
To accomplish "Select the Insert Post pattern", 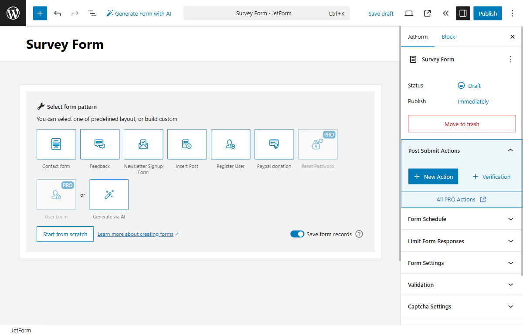I will [x=187, y=144].
